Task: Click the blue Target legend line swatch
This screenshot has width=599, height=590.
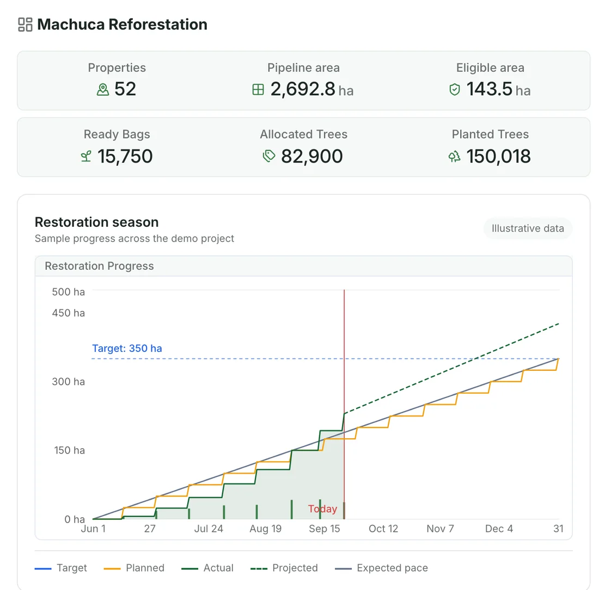Action: pyautogui.click(x=43, y=569)
